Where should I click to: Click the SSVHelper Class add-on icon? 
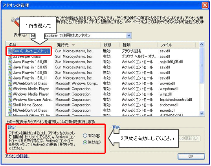[10, 57]
